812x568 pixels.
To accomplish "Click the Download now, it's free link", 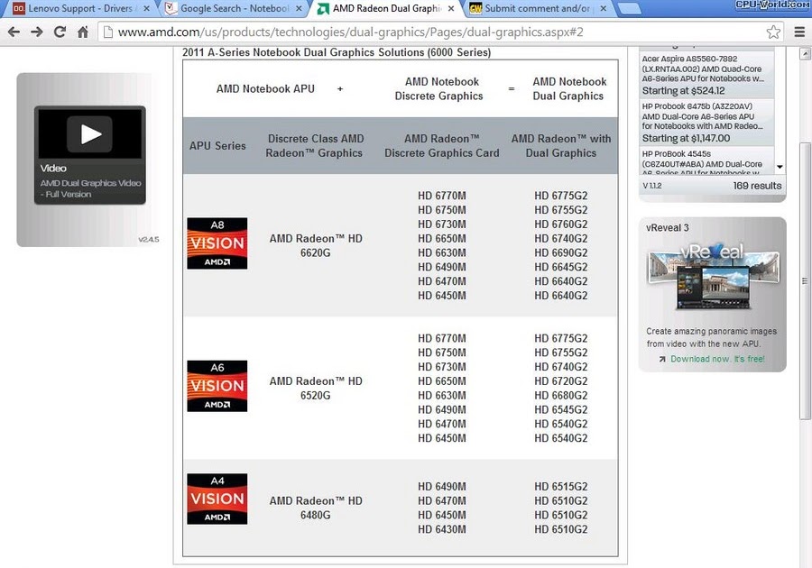I will coord(717,359).
